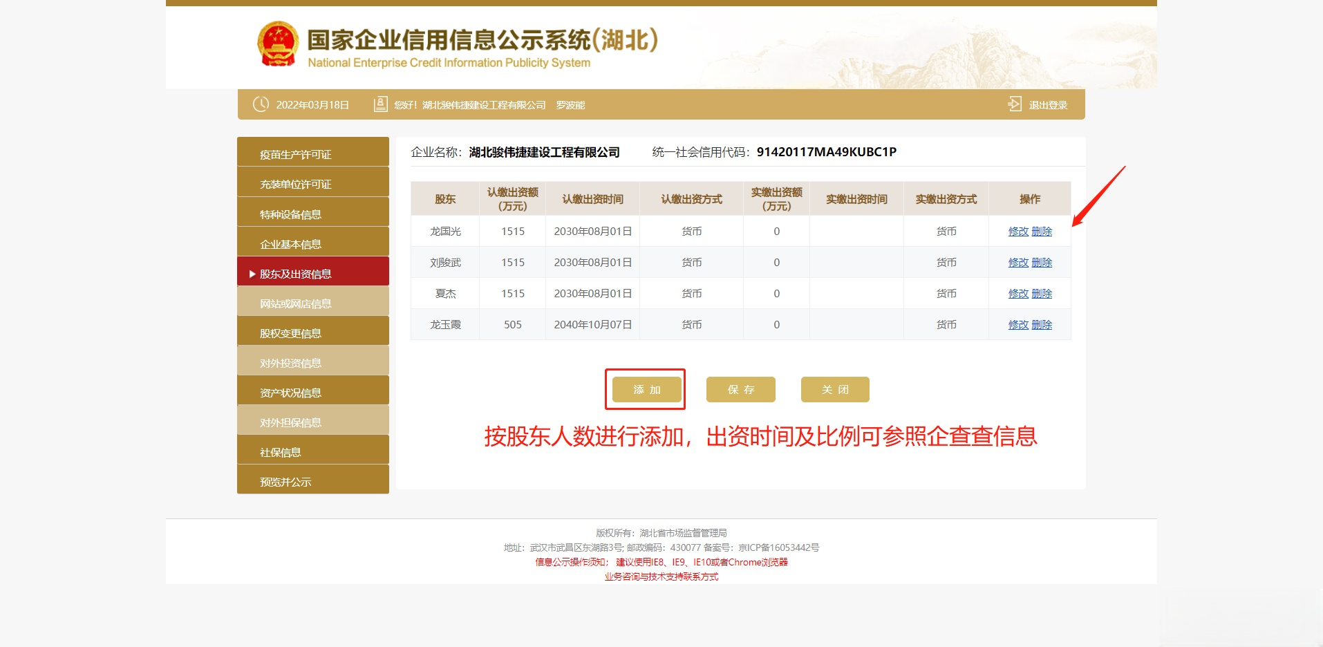The image size is (1323, 647).
Task: Click 删除 for shareholder 刘骏武
Action: click(x=1042, y=263)
